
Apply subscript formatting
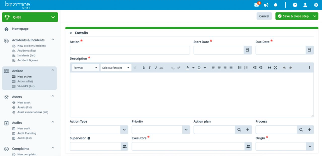click(x=173, y=68)
